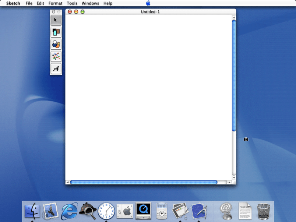
Task: Open QuickTime Player in the Dock
Action: [143, 211]
